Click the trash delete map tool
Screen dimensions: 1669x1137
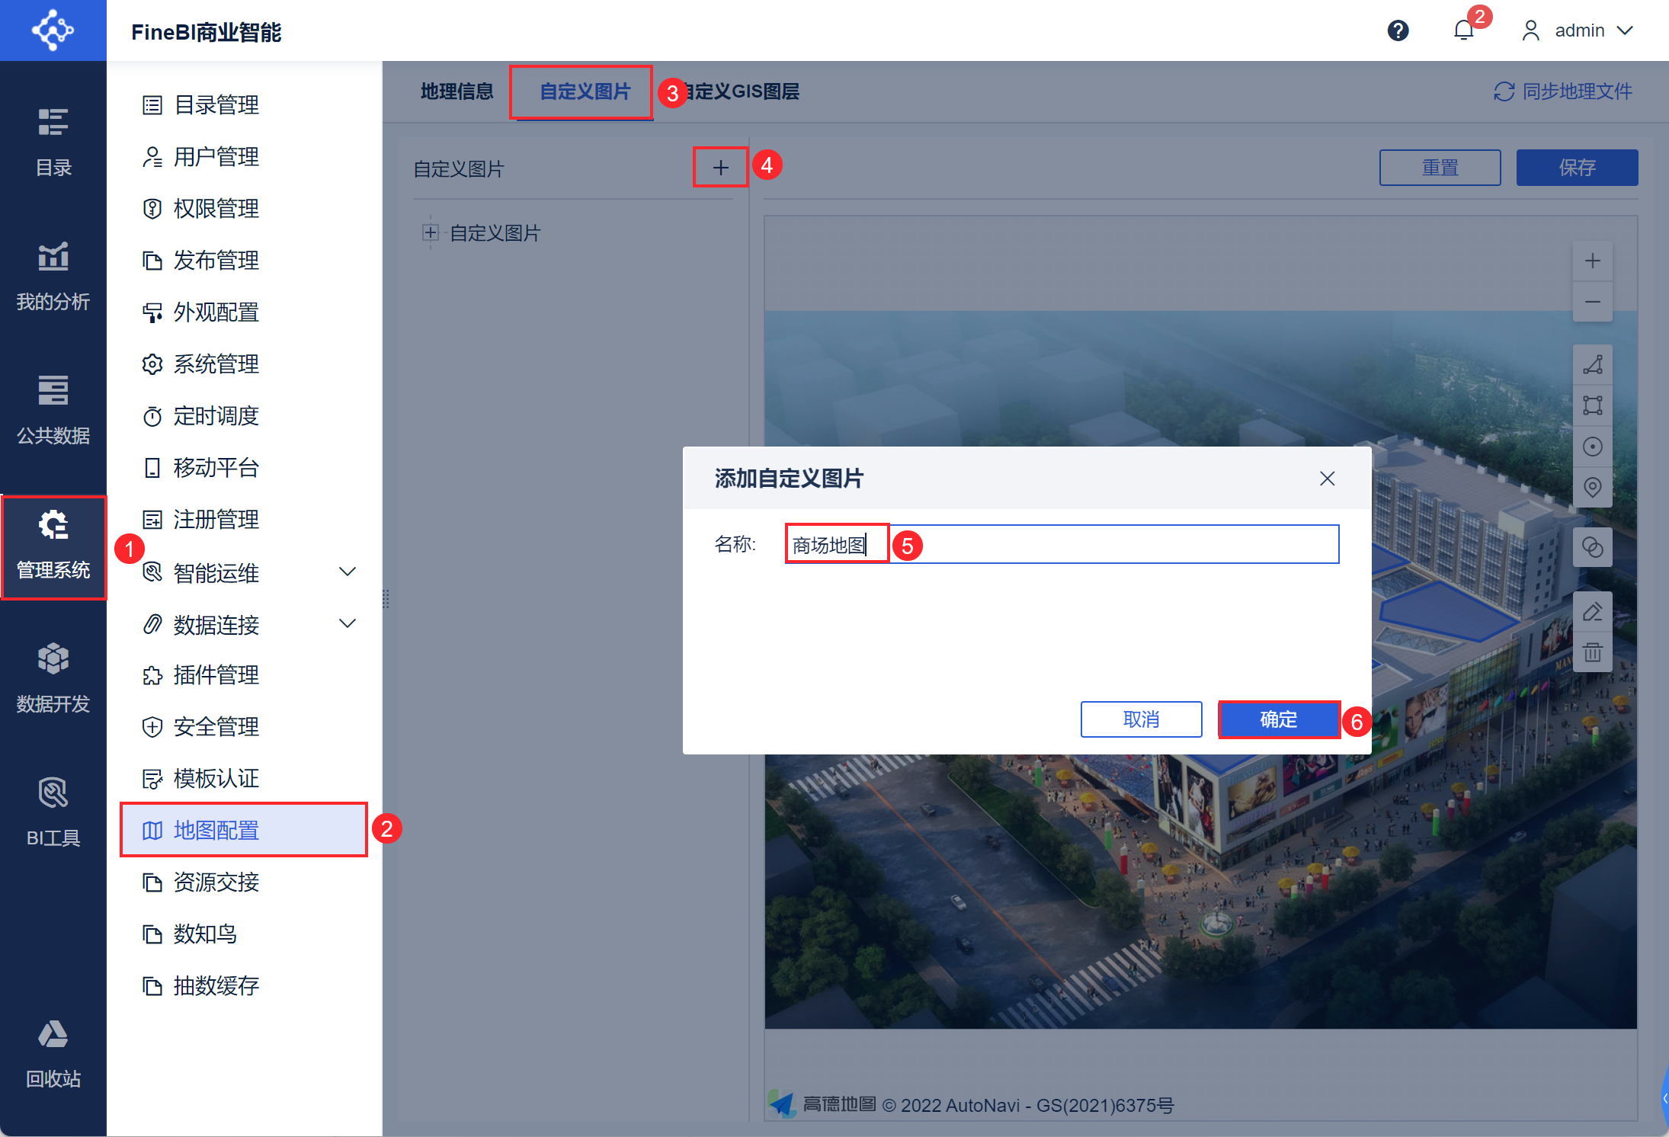(x=1592, y=652)
